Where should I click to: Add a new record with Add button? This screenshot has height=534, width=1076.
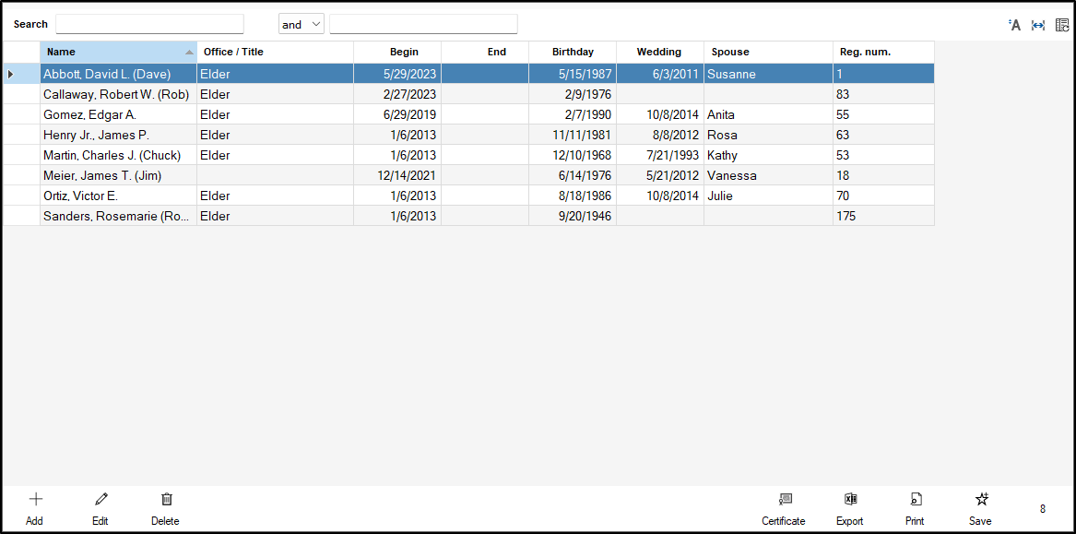[35, 508]
